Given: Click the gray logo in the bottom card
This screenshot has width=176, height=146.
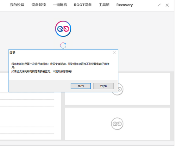Looking at the screenshot, I should point(117,124).
